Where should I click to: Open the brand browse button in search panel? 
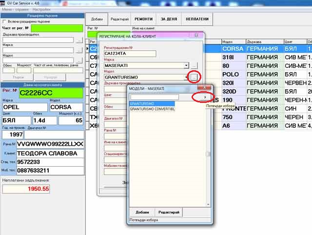click(79, 50)
